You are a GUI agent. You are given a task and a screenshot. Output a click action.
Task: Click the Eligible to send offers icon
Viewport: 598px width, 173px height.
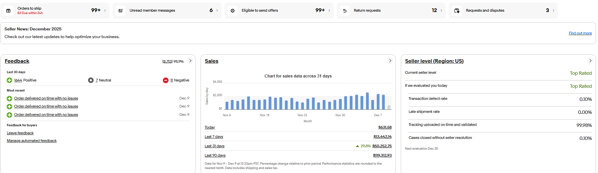233,11
